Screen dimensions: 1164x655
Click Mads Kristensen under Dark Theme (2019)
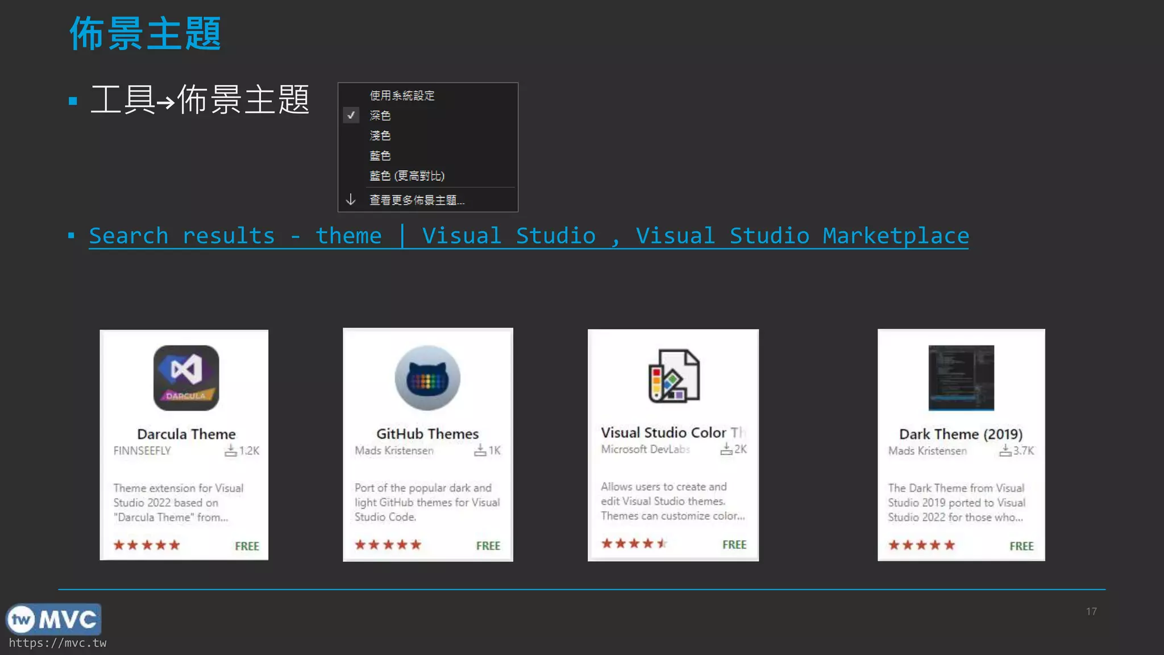click(928, 451)
